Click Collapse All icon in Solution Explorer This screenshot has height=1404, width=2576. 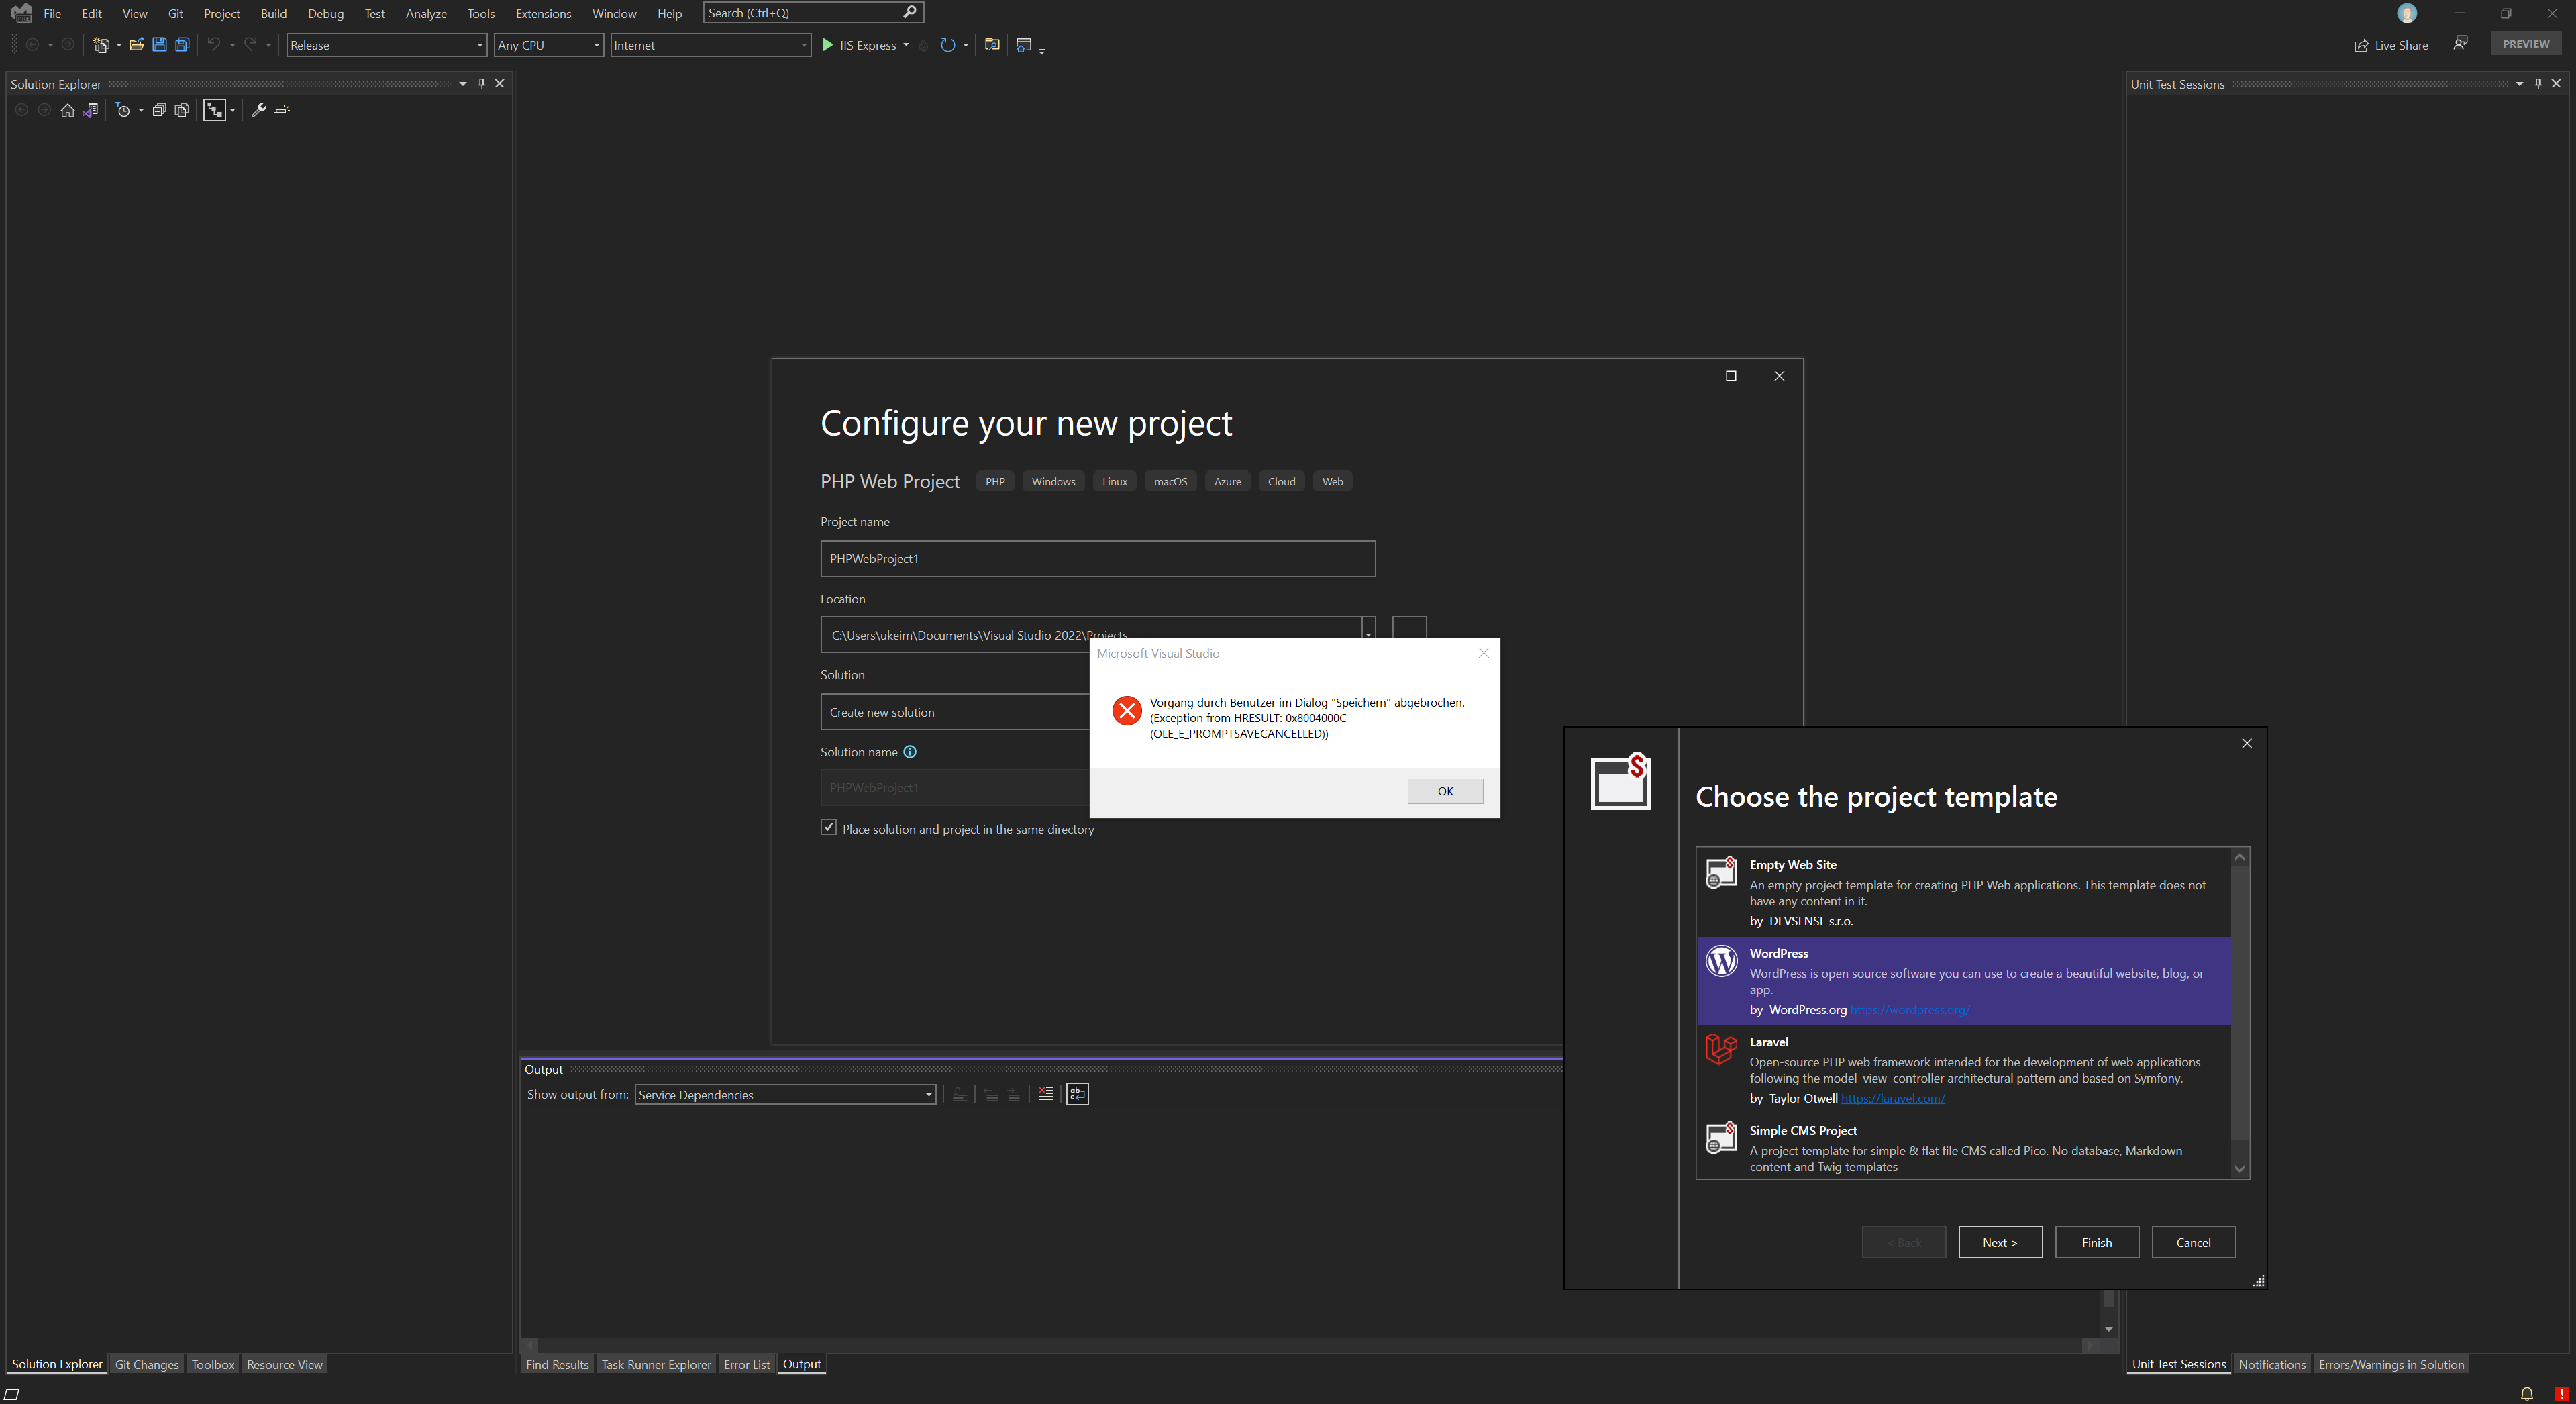pos(158,110)
